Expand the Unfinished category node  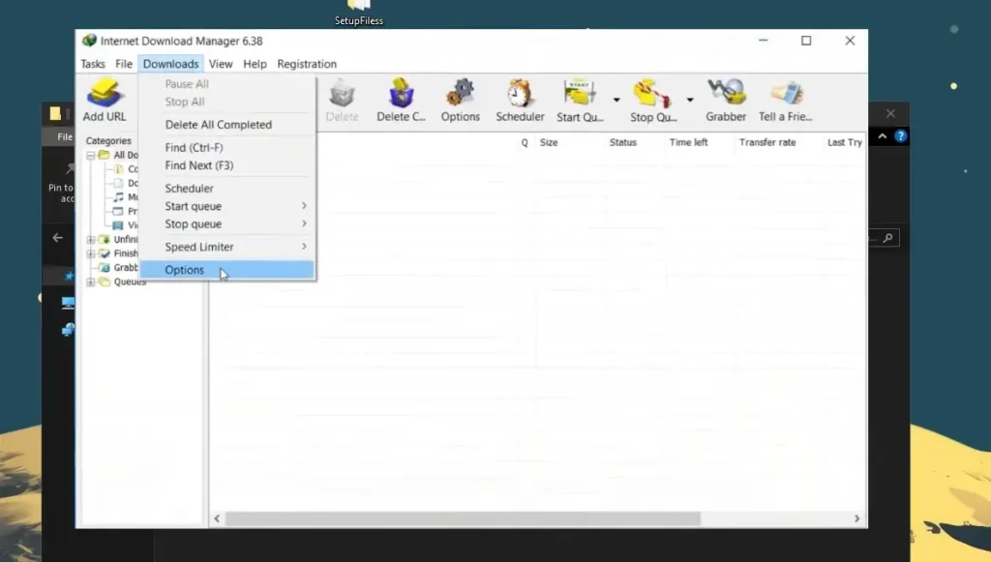point(91,240)
